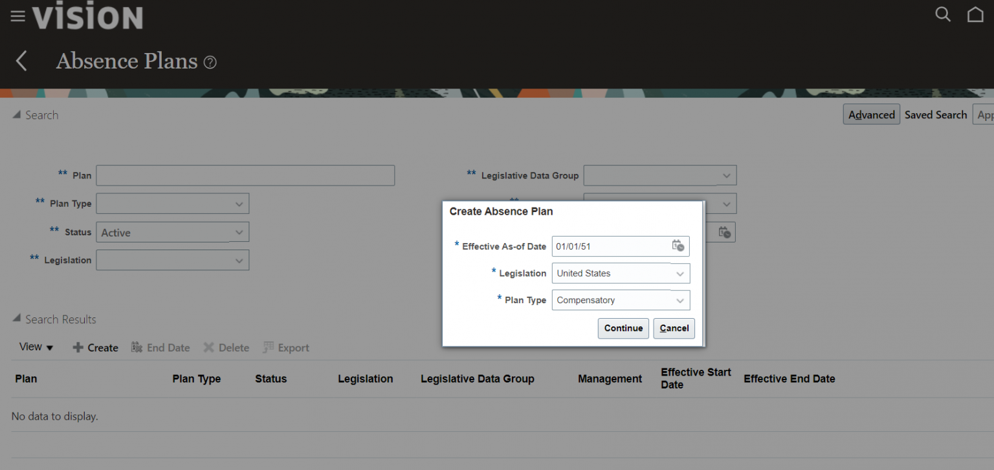
Task: Click the Effective As-of Date field
Action: (x=610, y=246)
